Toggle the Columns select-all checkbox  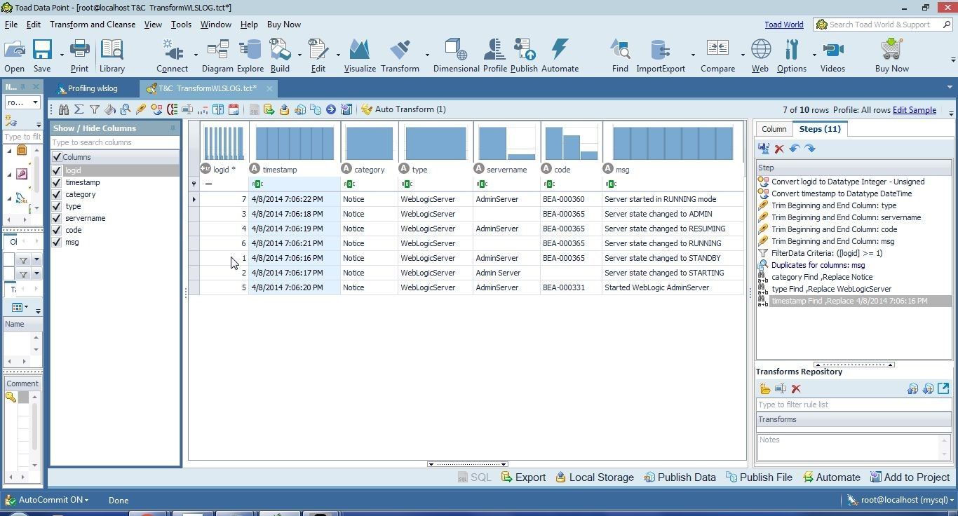[x=57, y=157]
